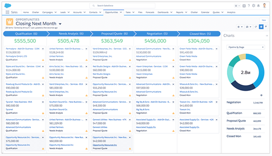This screenshot has width=272, height=156.
Task: Go to the Forecasts tab
Action: [150, 12]
